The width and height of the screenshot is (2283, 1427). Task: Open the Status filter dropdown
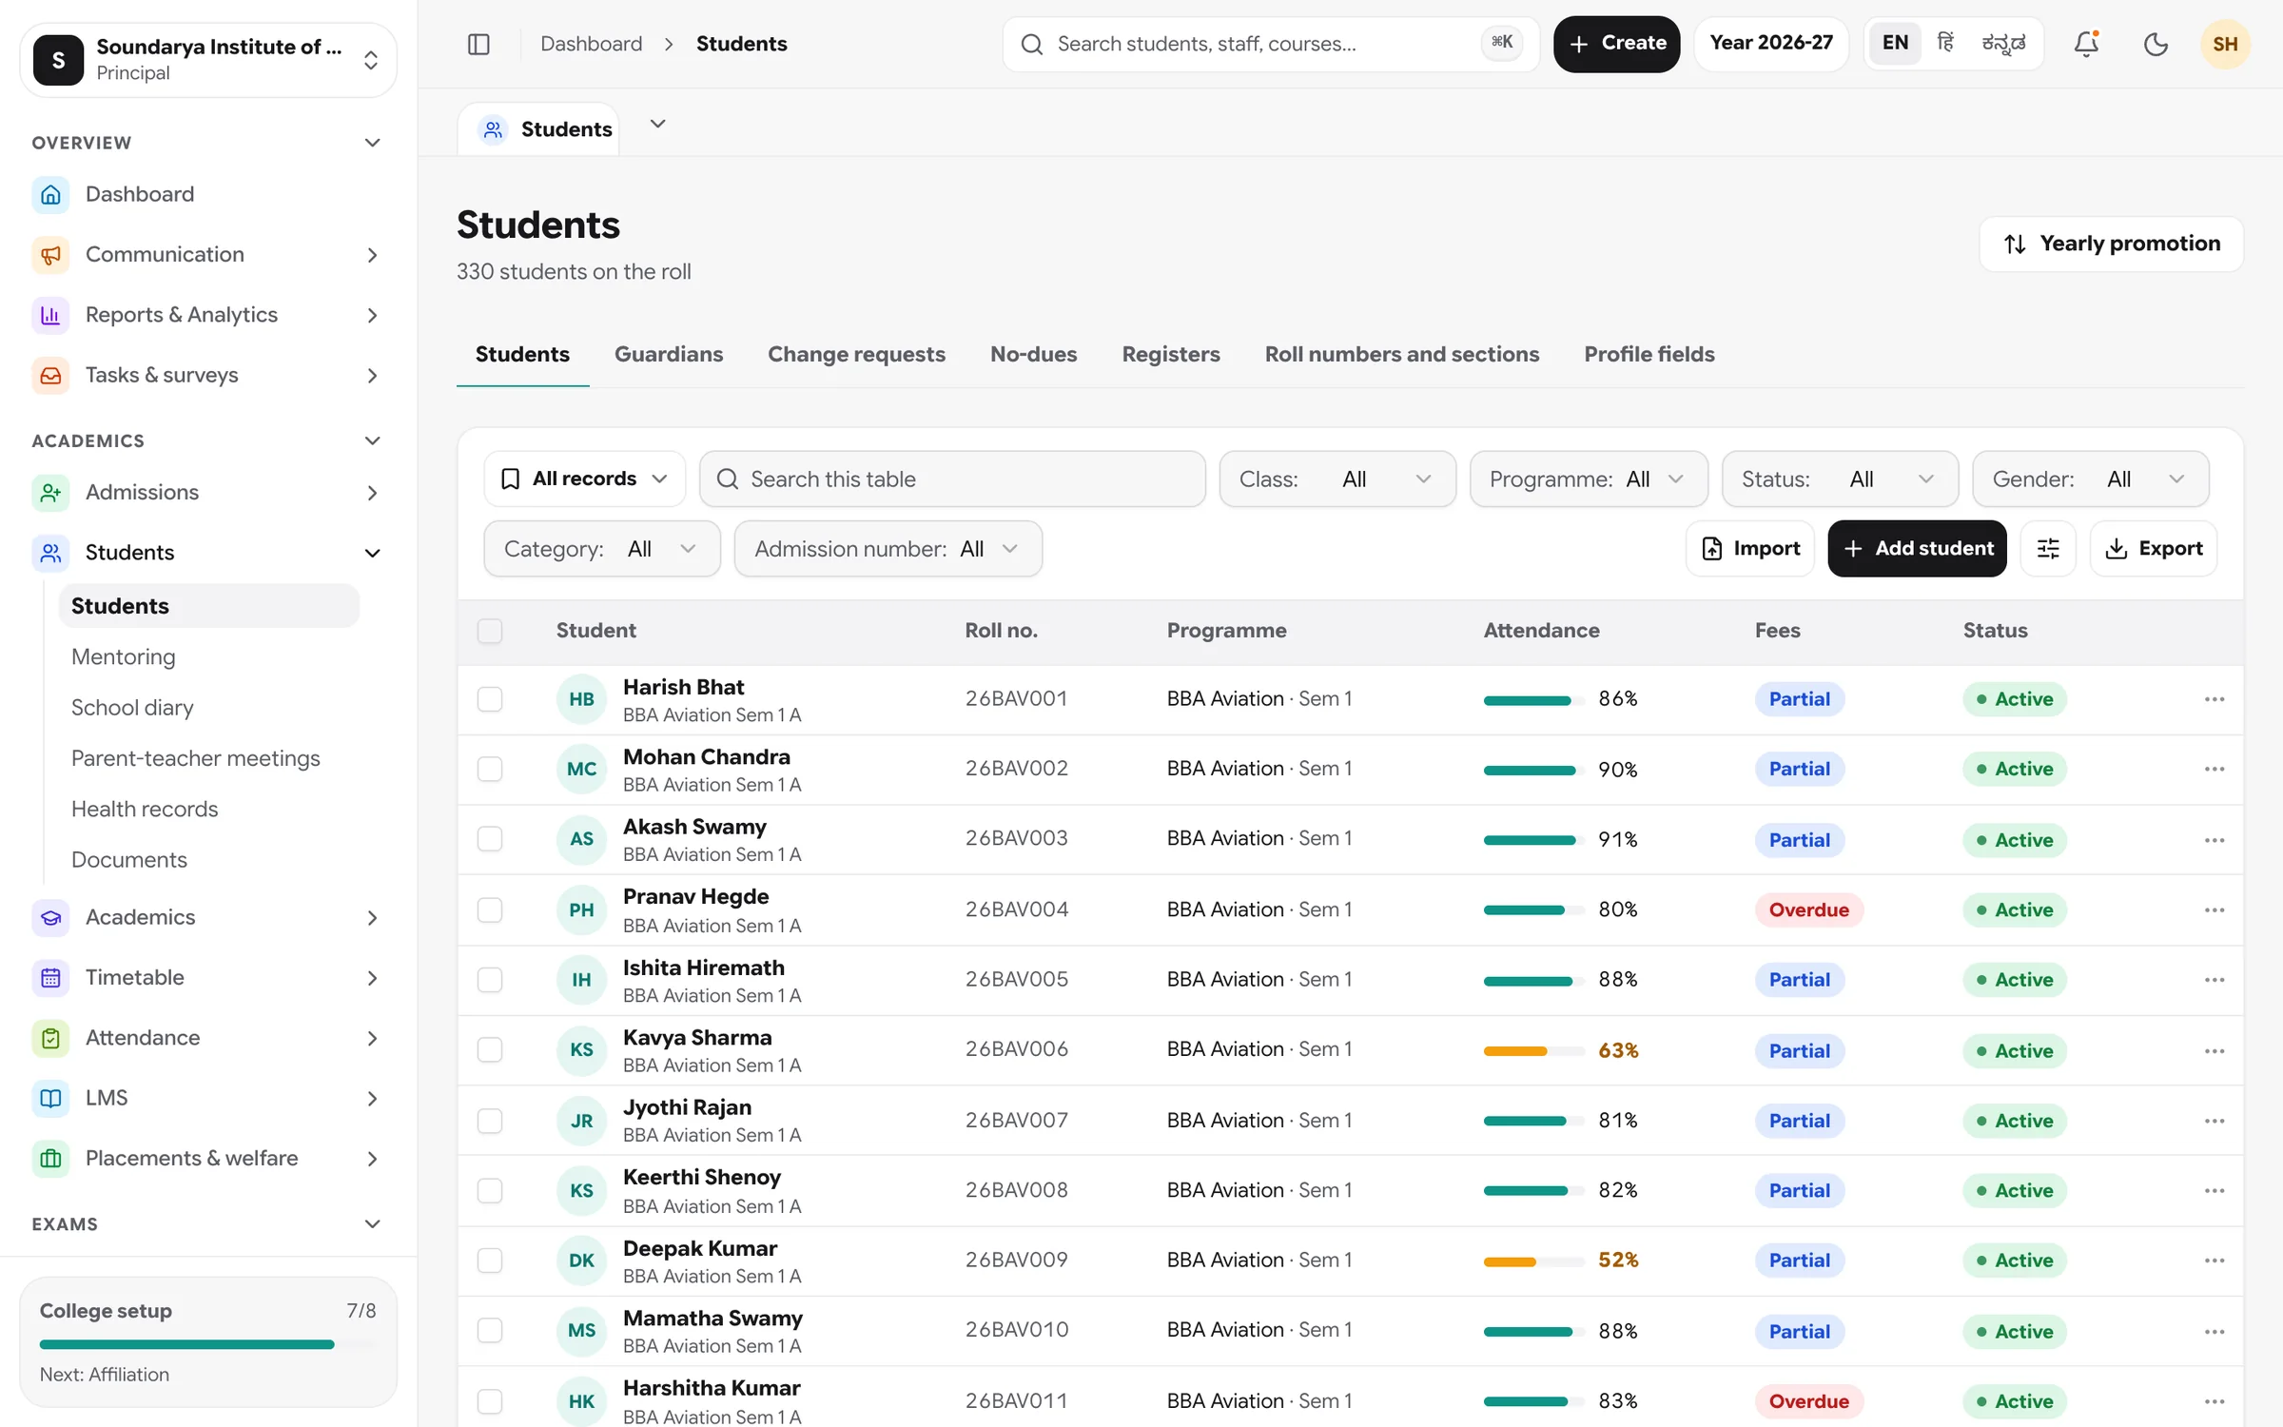1839,479
